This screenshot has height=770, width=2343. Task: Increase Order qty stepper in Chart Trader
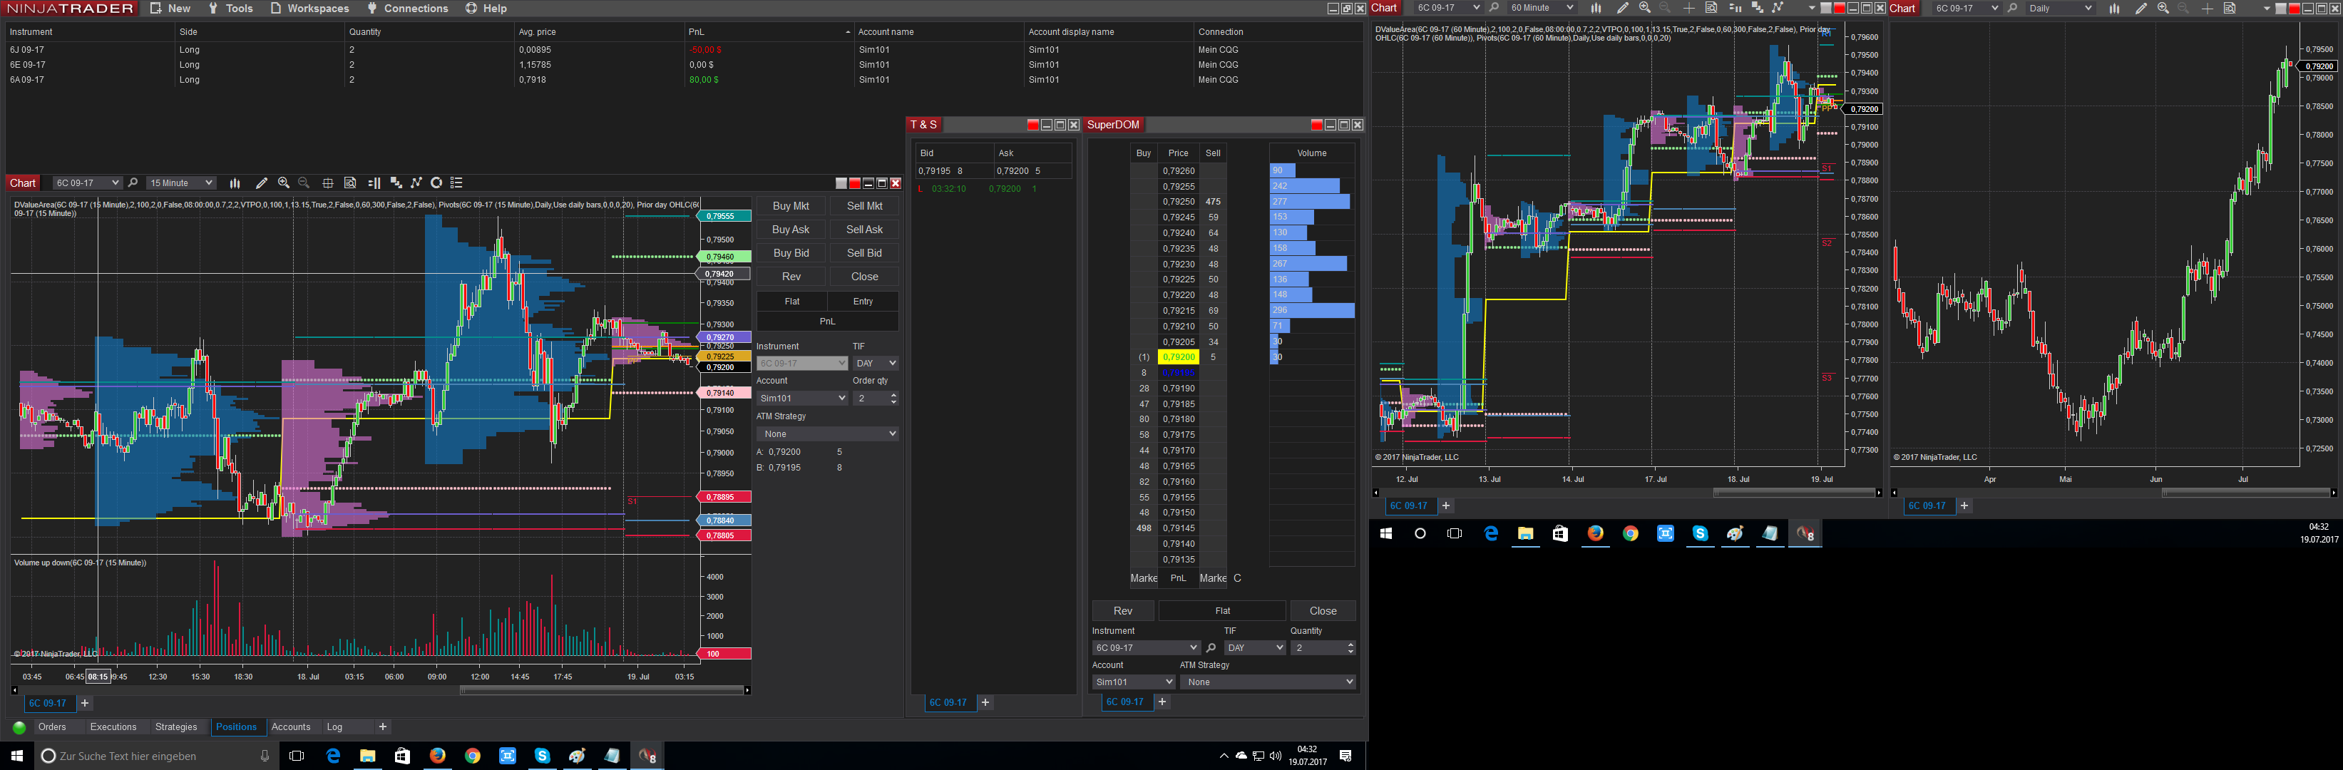(893, 394)
